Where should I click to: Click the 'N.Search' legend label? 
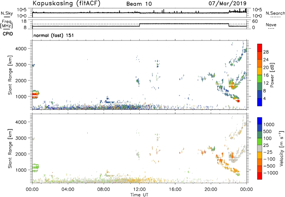coord(275,13)
